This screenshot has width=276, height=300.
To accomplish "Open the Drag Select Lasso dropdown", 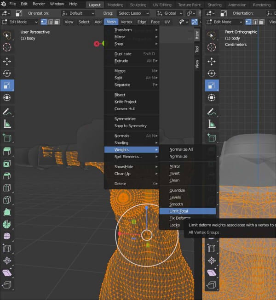I will click(x=133, y=13).
